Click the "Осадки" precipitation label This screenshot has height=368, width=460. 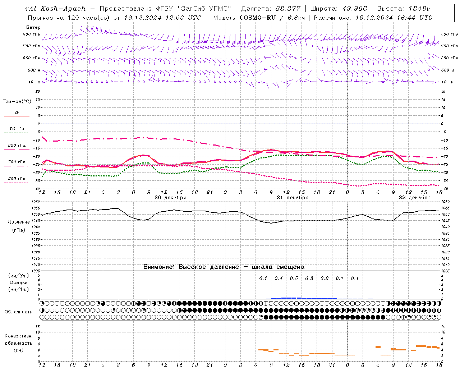[18, 282]
